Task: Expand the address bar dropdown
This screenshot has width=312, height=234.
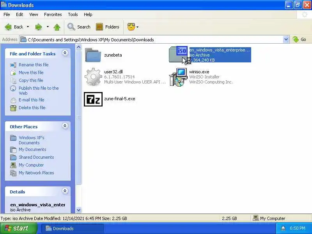Action: pos(286,40)
